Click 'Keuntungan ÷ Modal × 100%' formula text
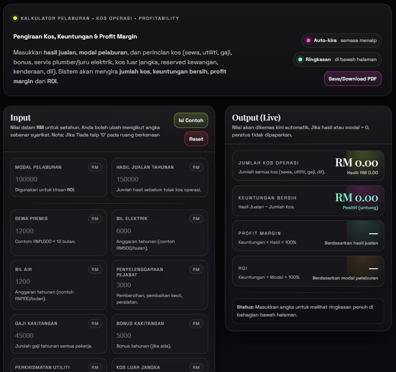Screen dimensions: 396x372 [269, 278]
